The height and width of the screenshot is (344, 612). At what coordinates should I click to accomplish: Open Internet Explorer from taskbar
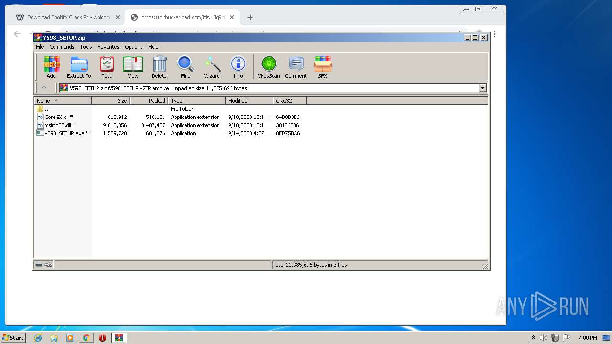[x=38, y=338]
